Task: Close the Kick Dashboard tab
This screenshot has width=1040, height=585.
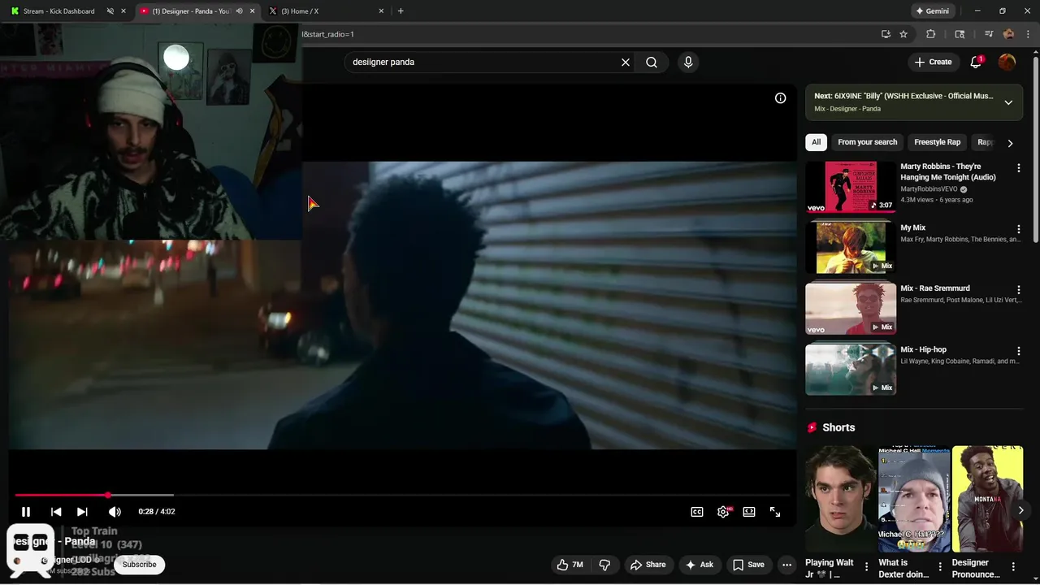Action: [123, 11]
